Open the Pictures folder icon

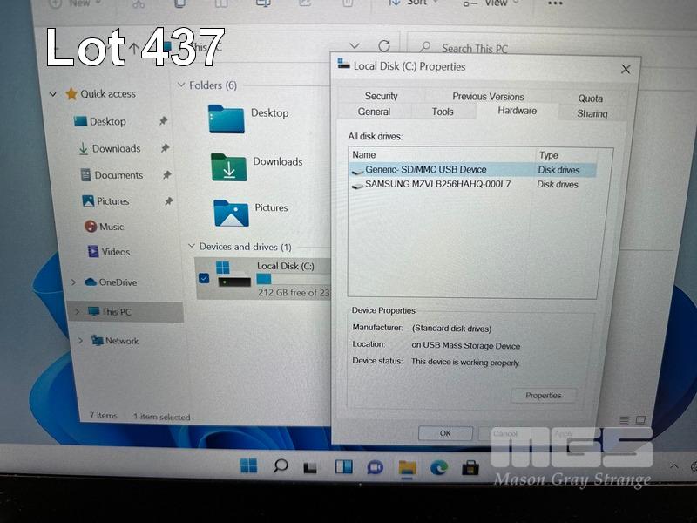pyautogui.click(x=231, y=213)
